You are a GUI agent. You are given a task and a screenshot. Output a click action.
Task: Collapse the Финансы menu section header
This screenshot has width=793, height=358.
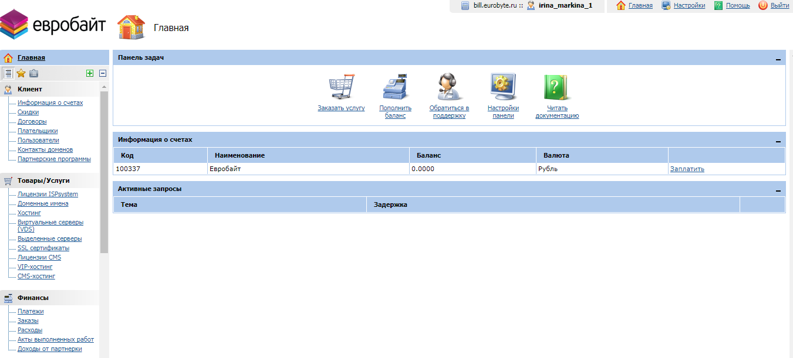point(50,298)
